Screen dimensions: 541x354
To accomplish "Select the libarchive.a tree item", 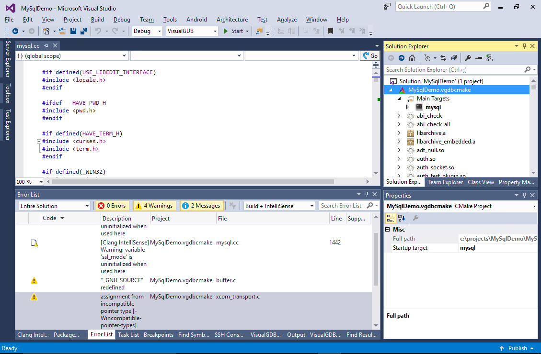I will point(431,133).
